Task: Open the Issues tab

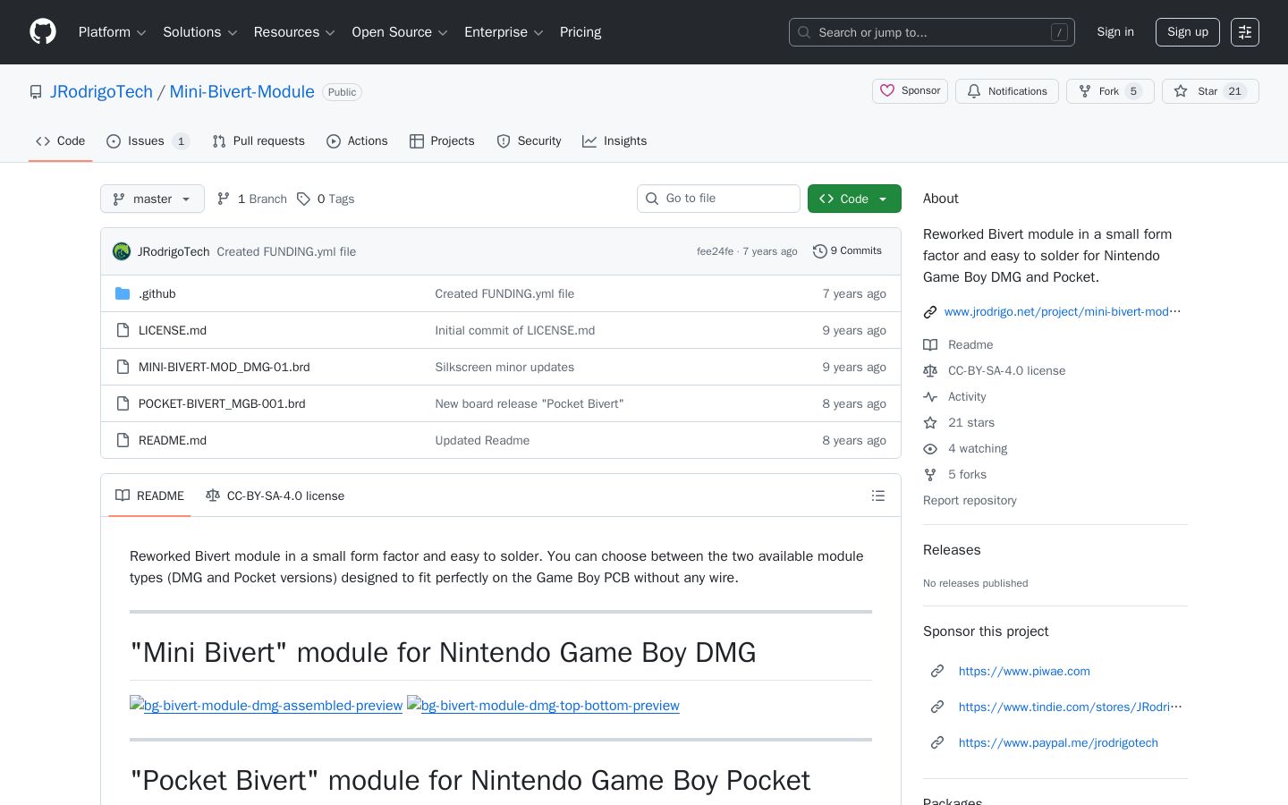Action: pos(148,141)
